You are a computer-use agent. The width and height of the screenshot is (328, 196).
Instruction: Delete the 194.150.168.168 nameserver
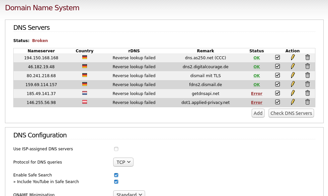coord(307,57)
